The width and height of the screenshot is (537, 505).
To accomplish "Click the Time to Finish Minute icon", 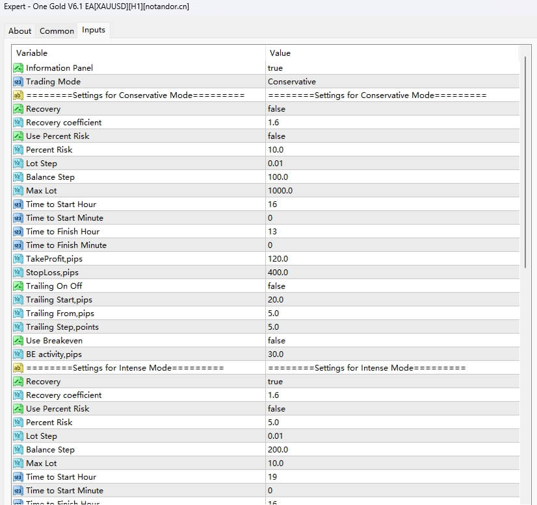I will tap(18, 245).
